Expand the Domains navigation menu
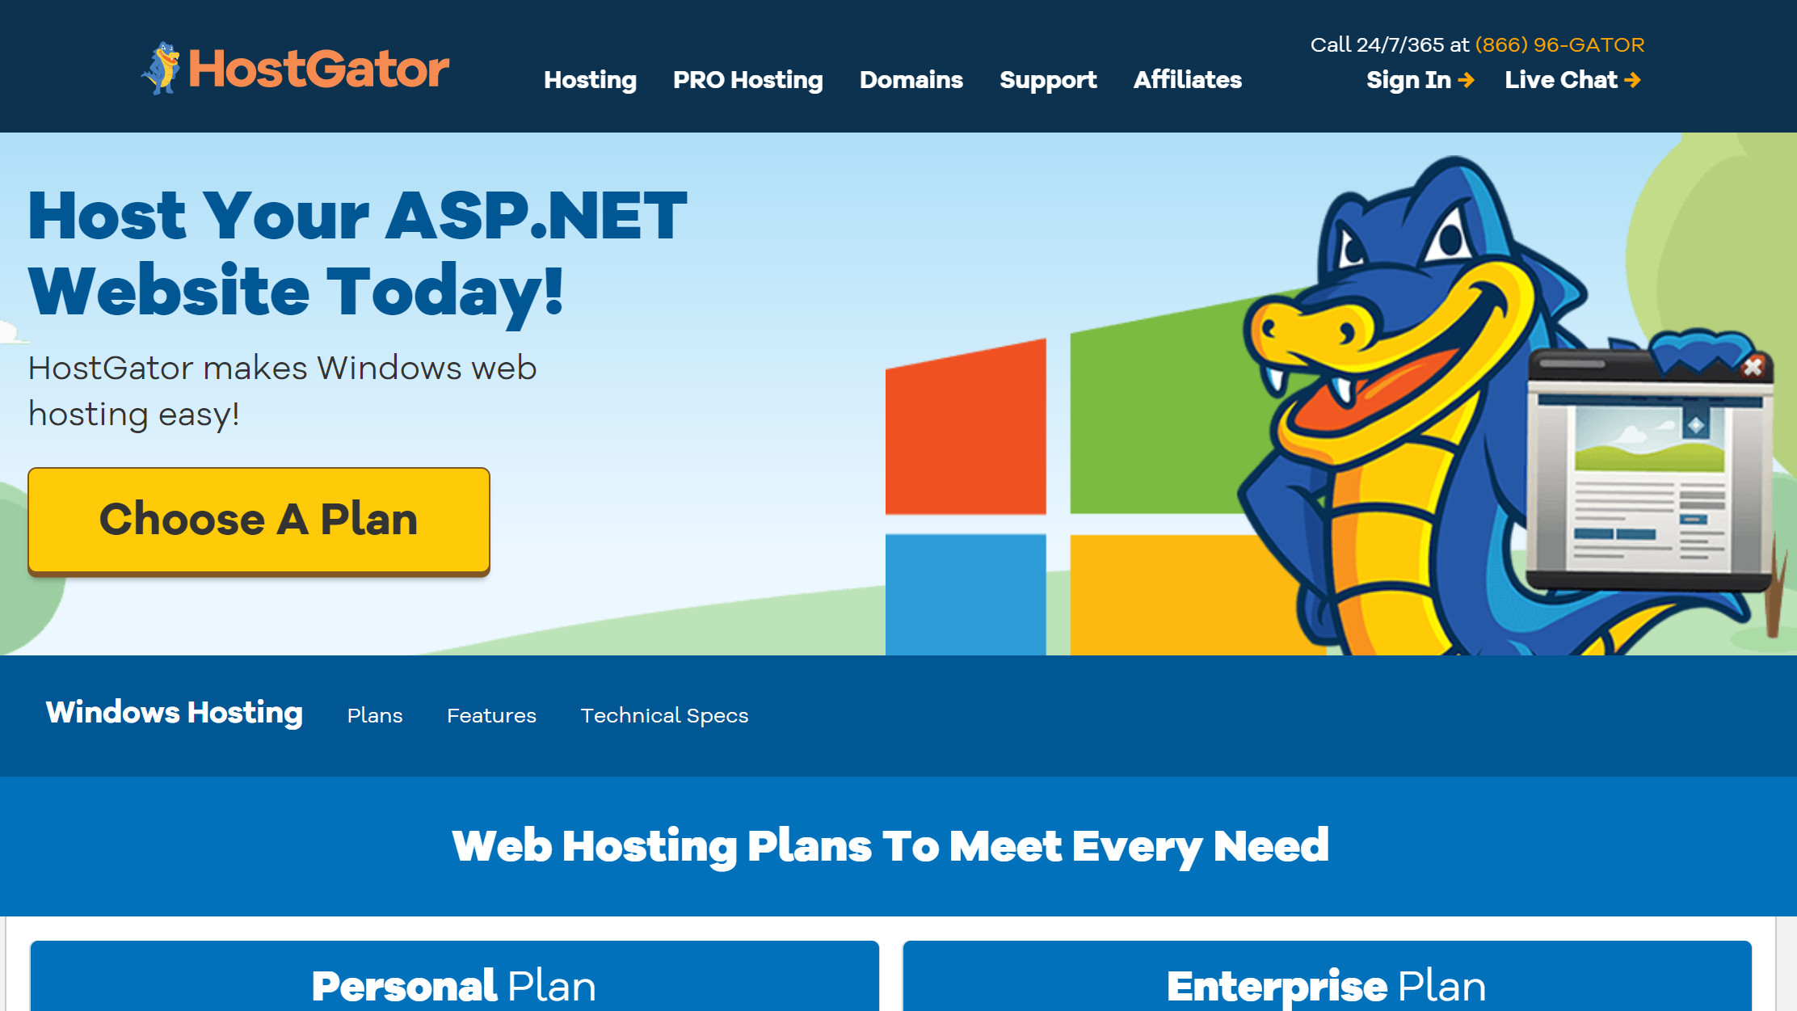Screen dimensions: 1797x1011 point(910,80)
